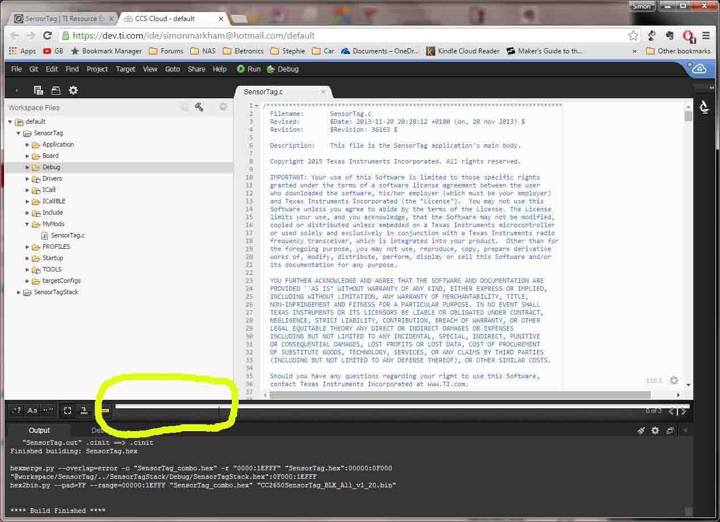720x522 pixels.
Task: Toggle case sensitive search (Aa)
Action: pyautogui.click(x=32, y=410)
